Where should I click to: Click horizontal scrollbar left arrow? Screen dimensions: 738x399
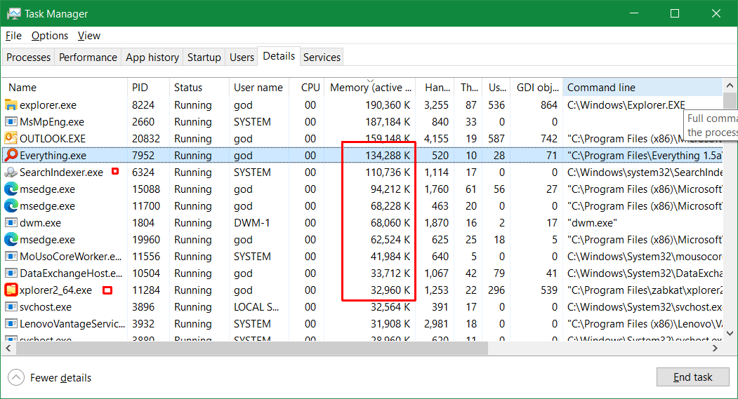8,349
